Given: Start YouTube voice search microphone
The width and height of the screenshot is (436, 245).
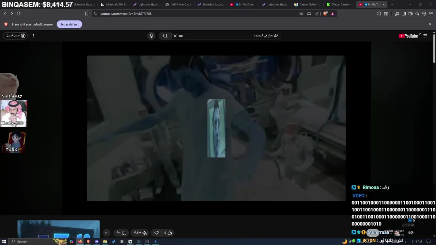Looking at the screenshot, I should click(151, 36).
